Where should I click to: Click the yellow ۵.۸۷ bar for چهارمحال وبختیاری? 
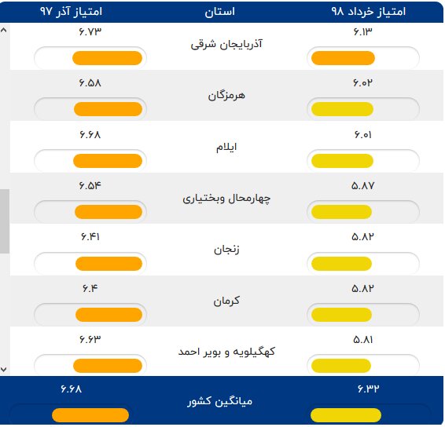(x=341, y=212)
